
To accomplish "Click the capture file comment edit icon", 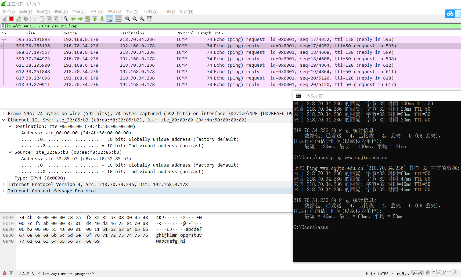I will 11,273.
